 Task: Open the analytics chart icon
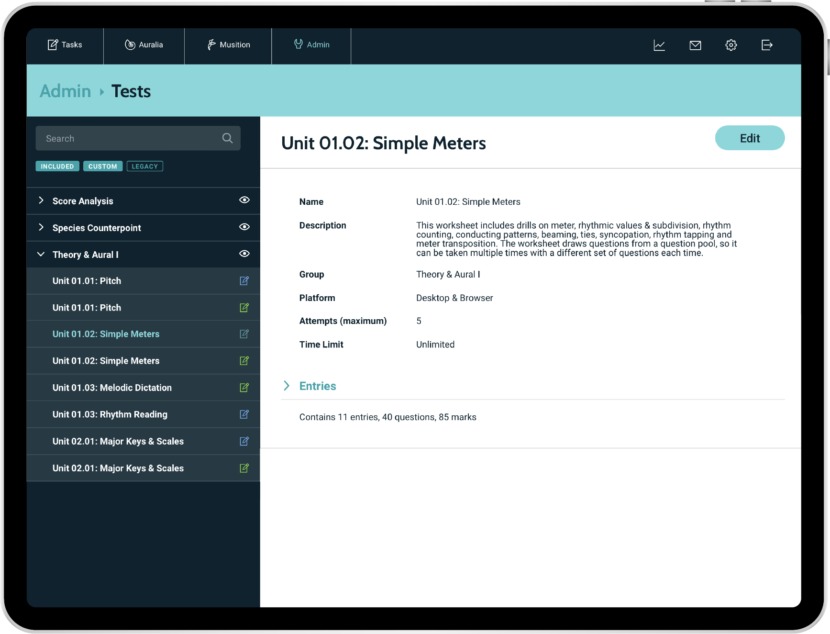coord(659,45)
